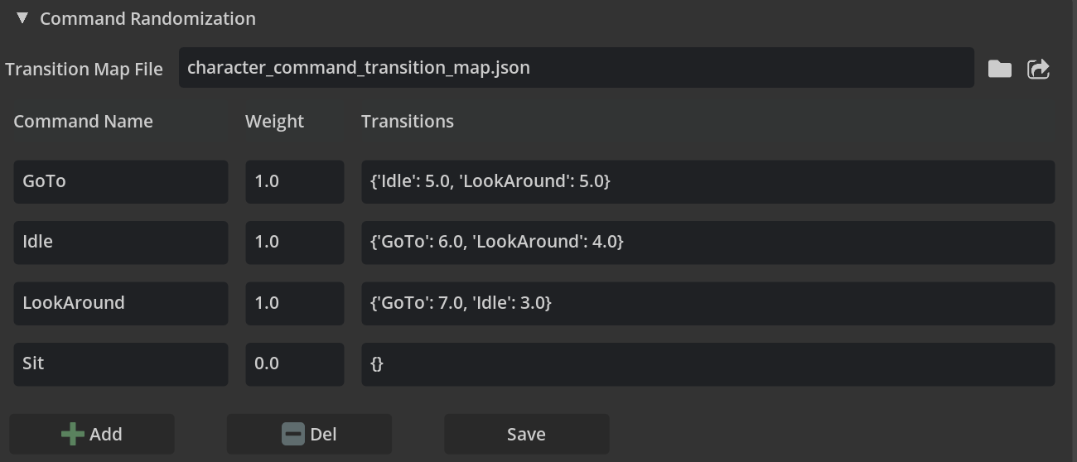The height and width of the screenshot is (462, 1077).
Task: Click the LookAround transitions dictionary field
Action: pos(708,303)
